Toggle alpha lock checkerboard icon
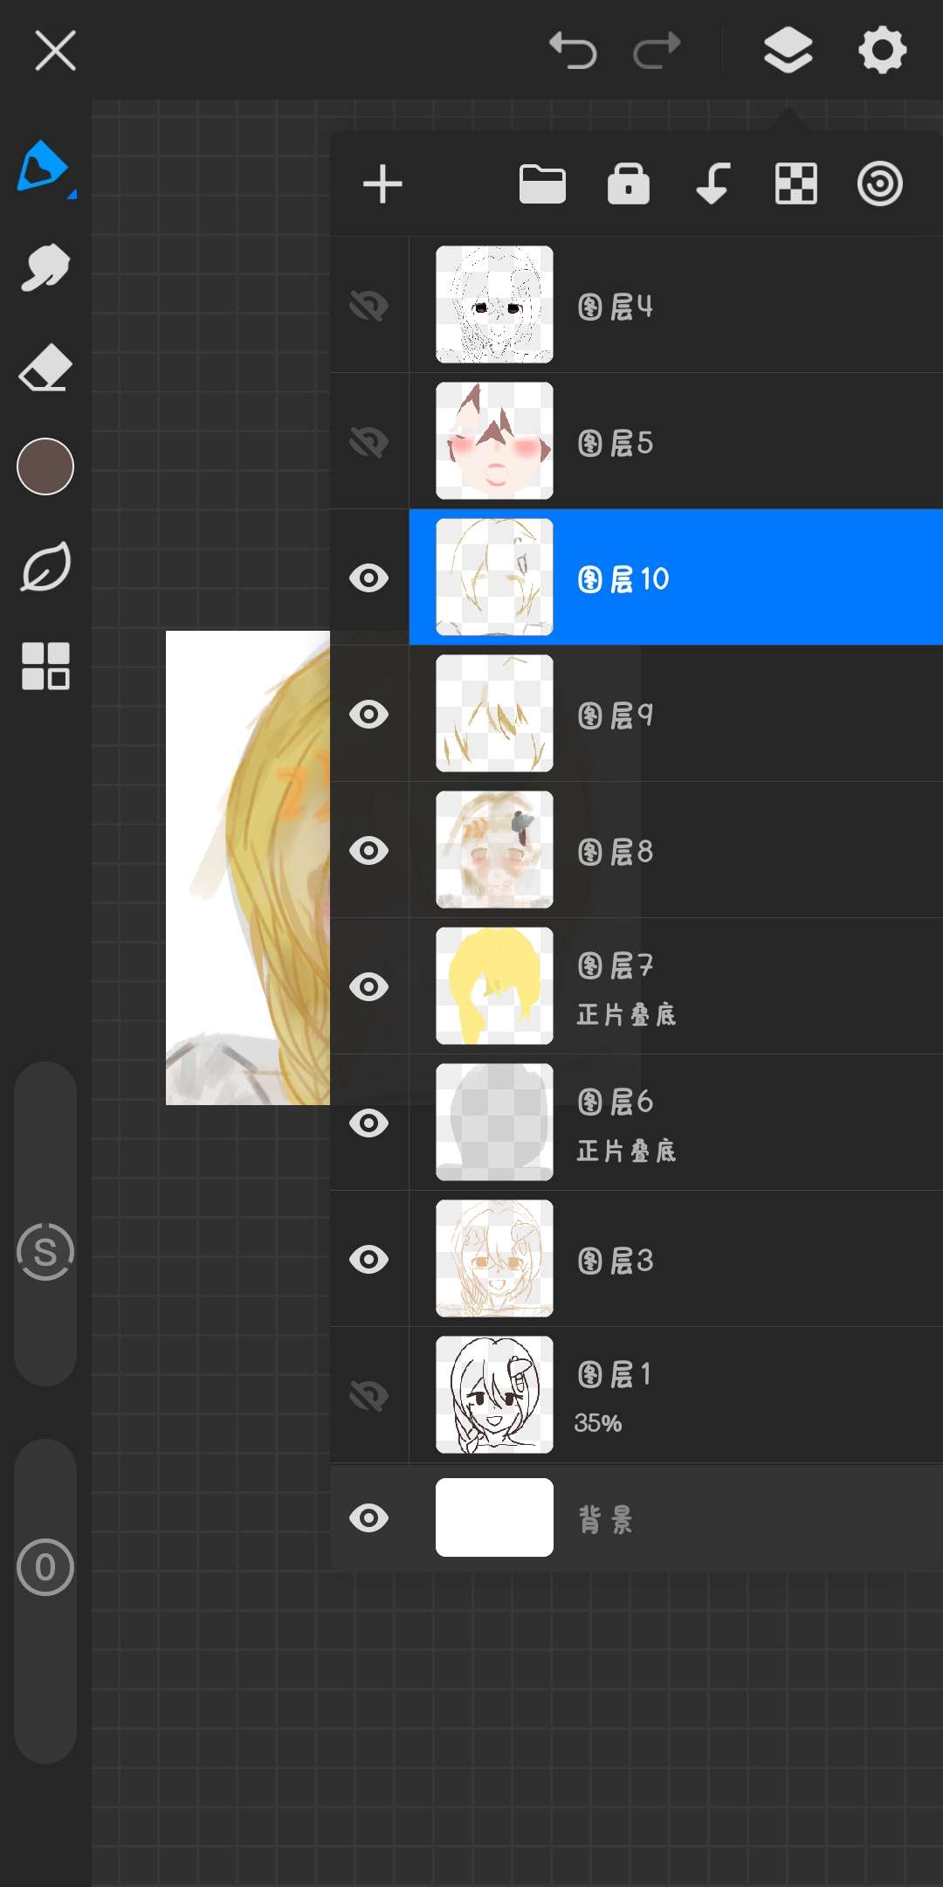 click(795, 184)
